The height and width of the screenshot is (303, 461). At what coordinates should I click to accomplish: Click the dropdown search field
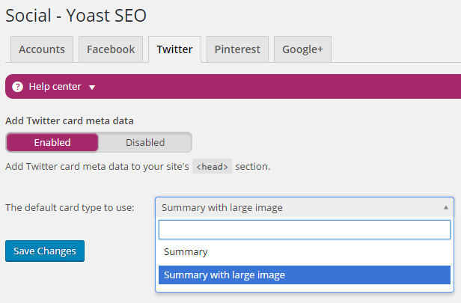coord(305,230)
